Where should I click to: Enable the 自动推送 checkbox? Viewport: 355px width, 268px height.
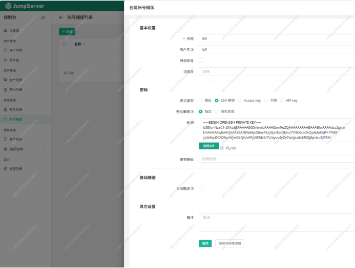201,188
